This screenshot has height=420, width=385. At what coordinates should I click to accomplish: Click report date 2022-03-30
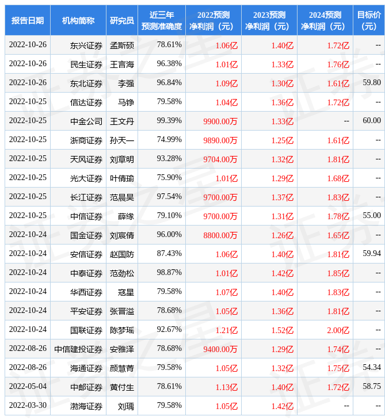coord(28,405)
